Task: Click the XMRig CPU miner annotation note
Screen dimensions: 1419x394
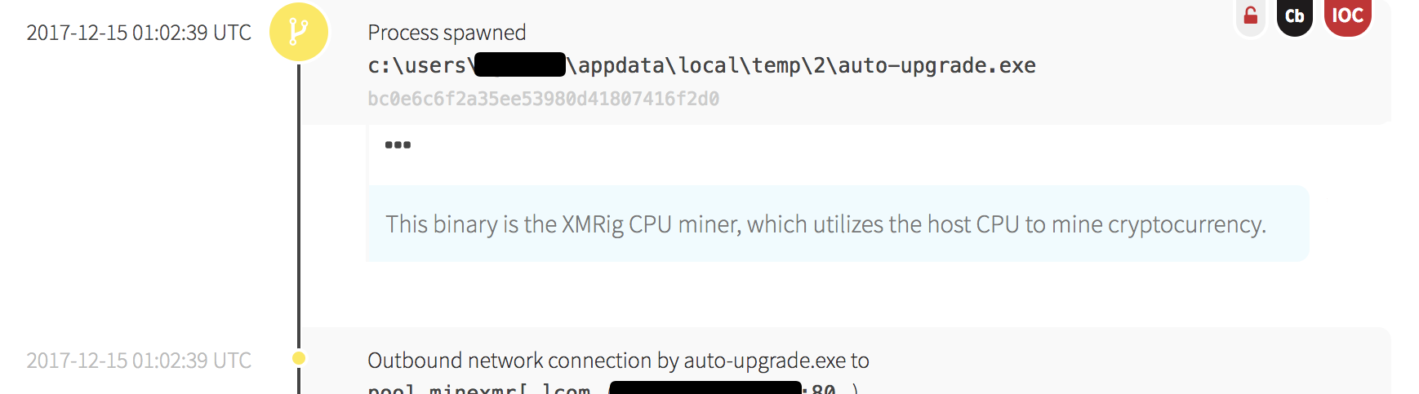Action: point(825,224)
